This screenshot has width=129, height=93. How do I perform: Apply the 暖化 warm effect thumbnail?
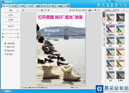pyautogui.click(x=120, y=53)
